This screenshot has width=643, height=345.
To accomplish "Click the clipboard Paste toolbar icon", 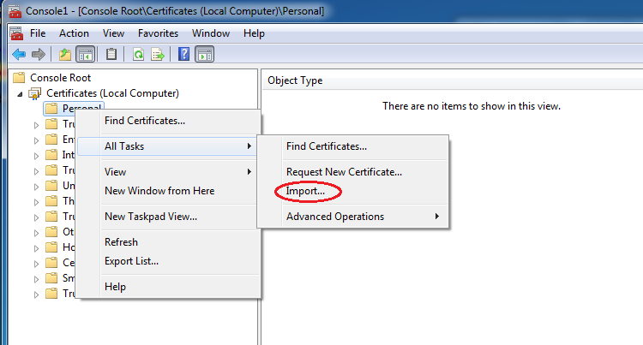I will pos(111,54).
